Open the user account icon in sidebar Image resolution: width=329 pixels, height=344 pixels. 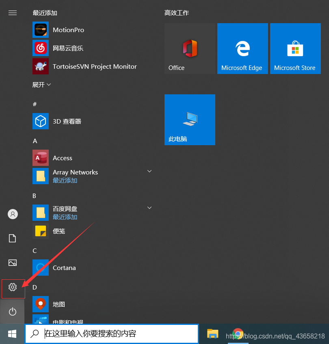tap(13, 214)
